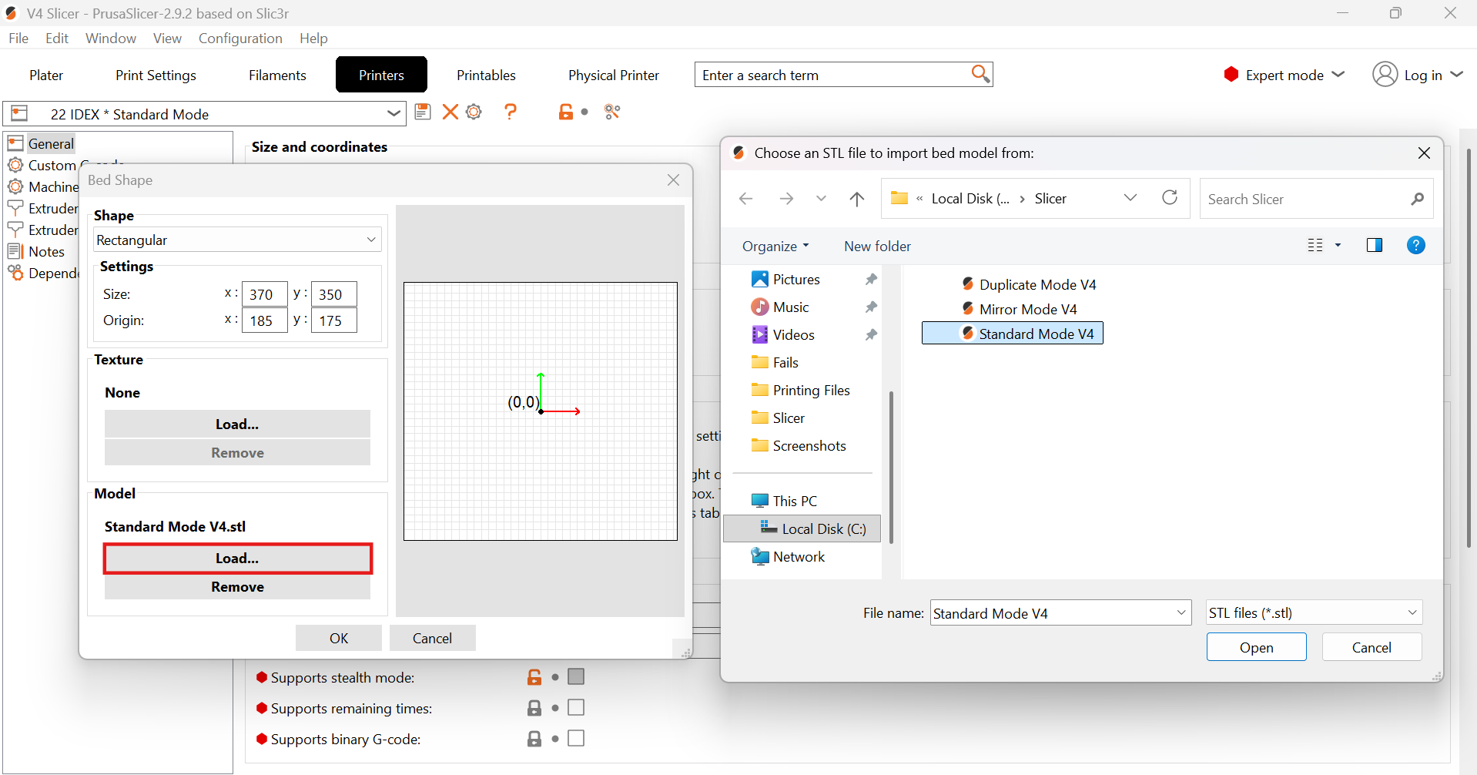Click the user account icon
1477x775 pixels.
point(1385,74)
